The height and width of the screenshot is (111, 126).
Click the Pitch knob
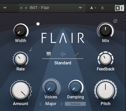(x=105, y=91)
